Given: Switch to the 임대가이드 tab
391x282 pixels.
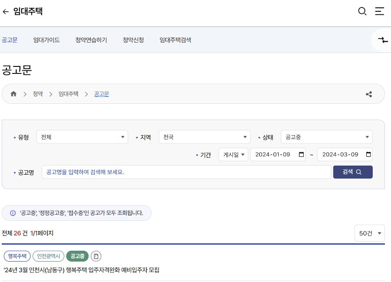Looking at the screenshot, I should 46,40.
